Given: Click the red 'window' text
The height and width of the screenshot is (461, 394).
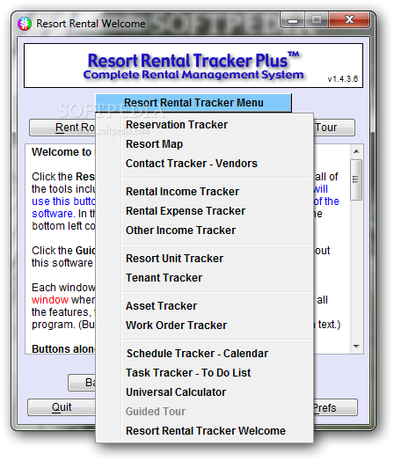Looking at the screenshot, I should (x=50, y=300).
